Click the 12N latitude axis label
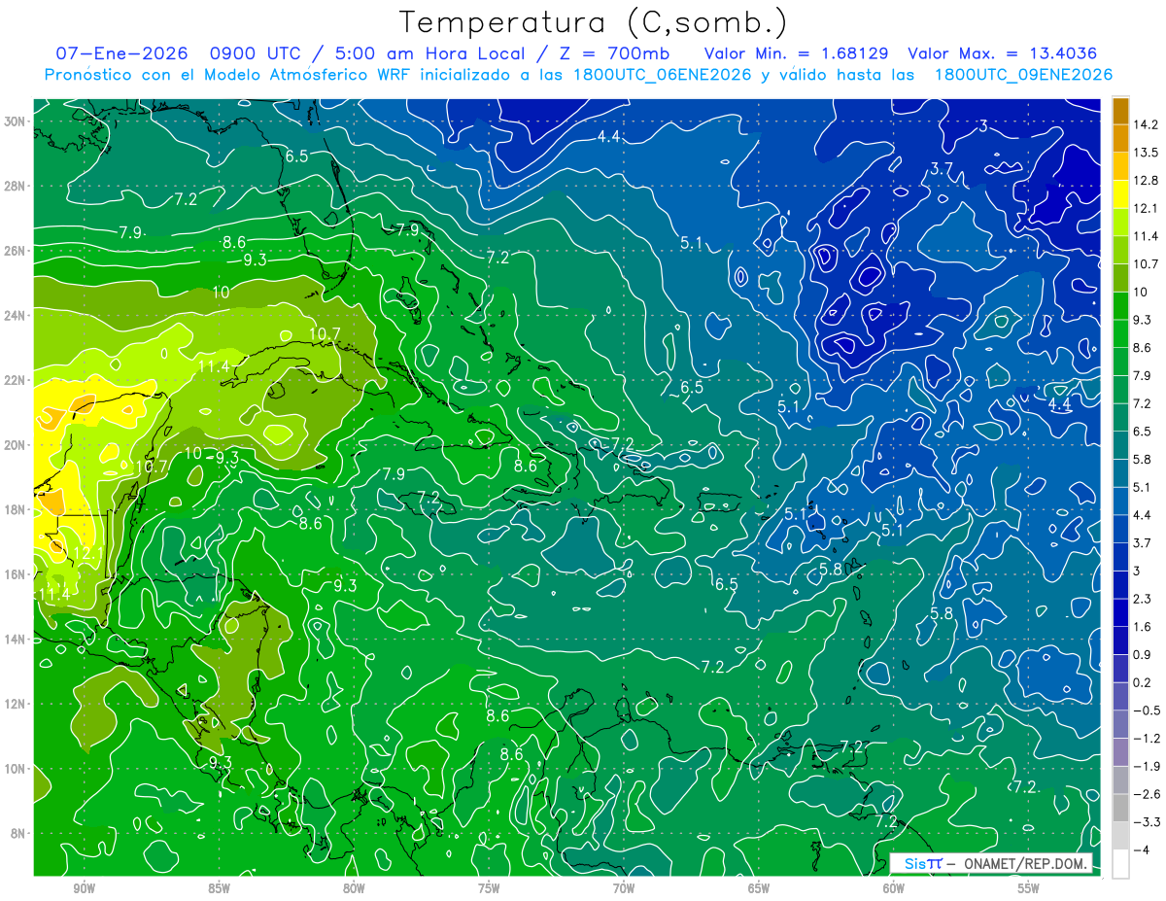 coord(17,704)
